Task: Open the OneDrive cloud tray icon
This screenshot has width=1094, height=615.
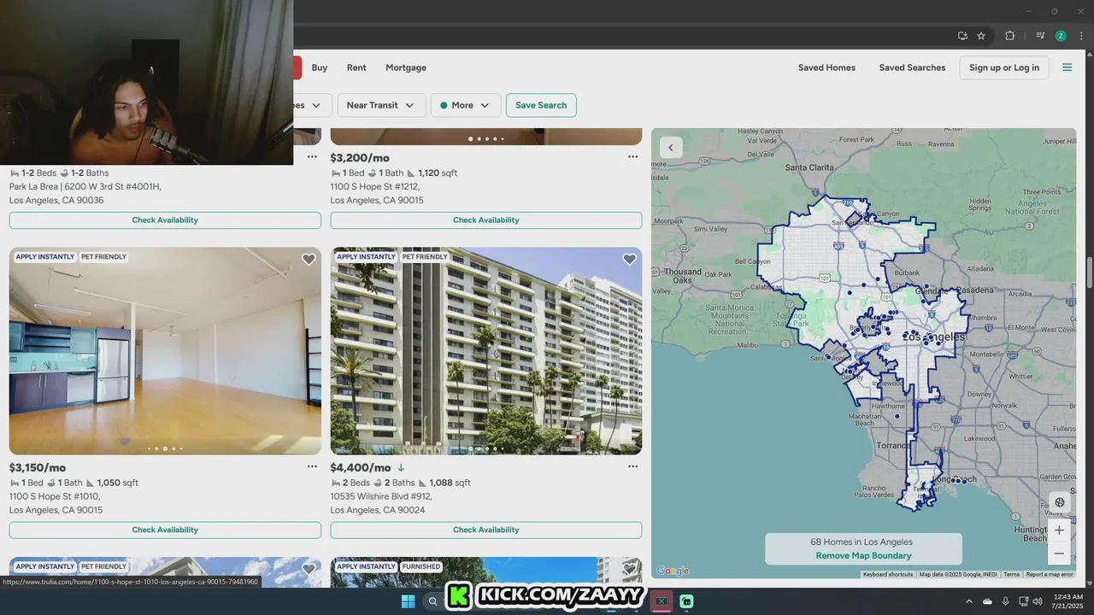Action: tap(988, 601)
